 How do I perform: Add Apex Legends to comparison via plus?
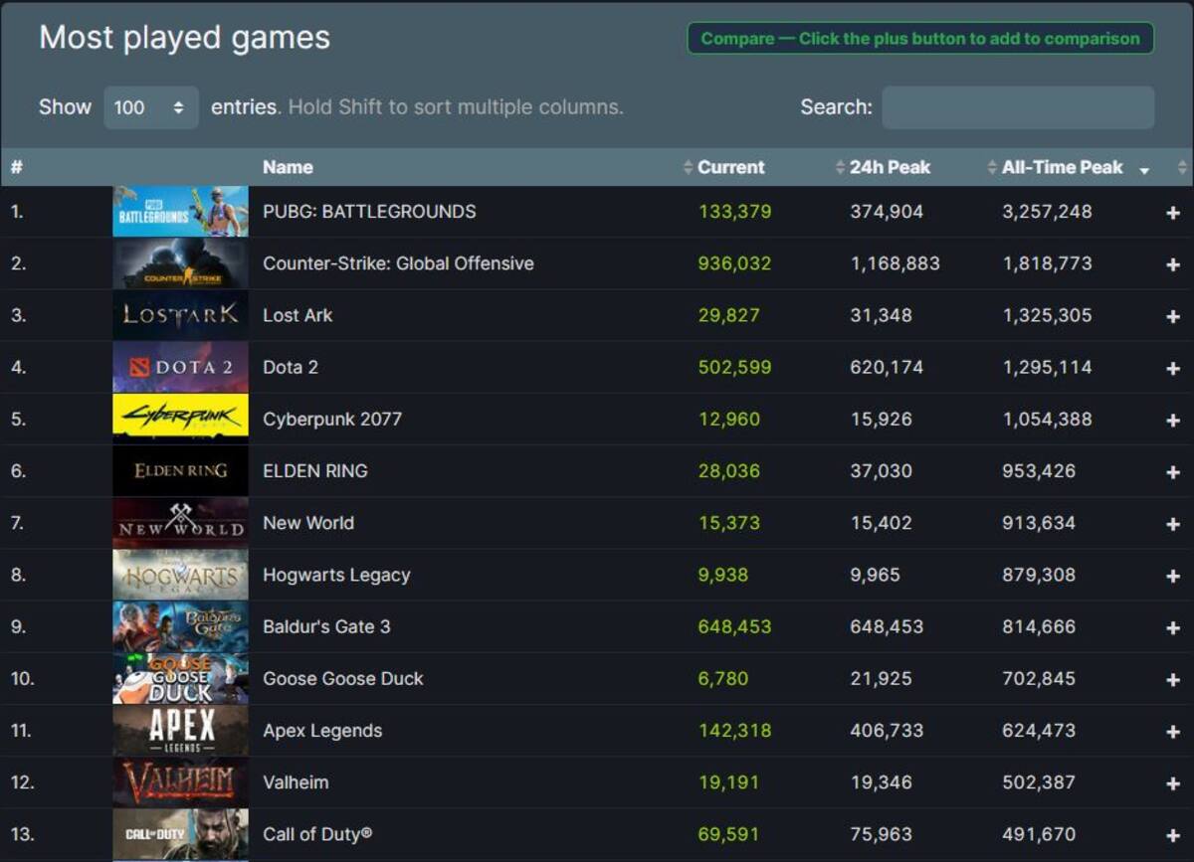click(1173, 731)
